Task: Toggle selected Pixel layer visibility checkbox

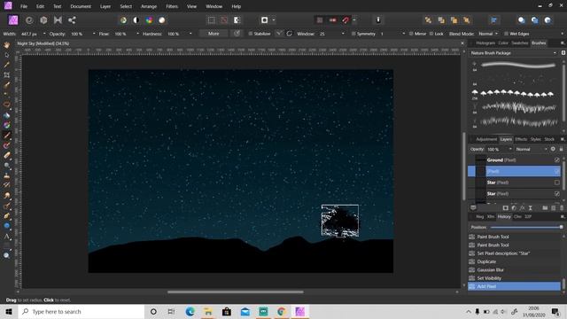Action: point(557,171)
